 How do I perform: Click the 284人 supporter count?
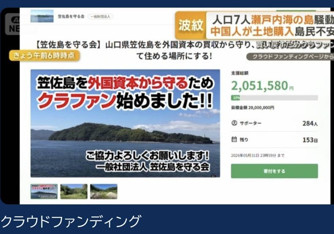[310, 123]
